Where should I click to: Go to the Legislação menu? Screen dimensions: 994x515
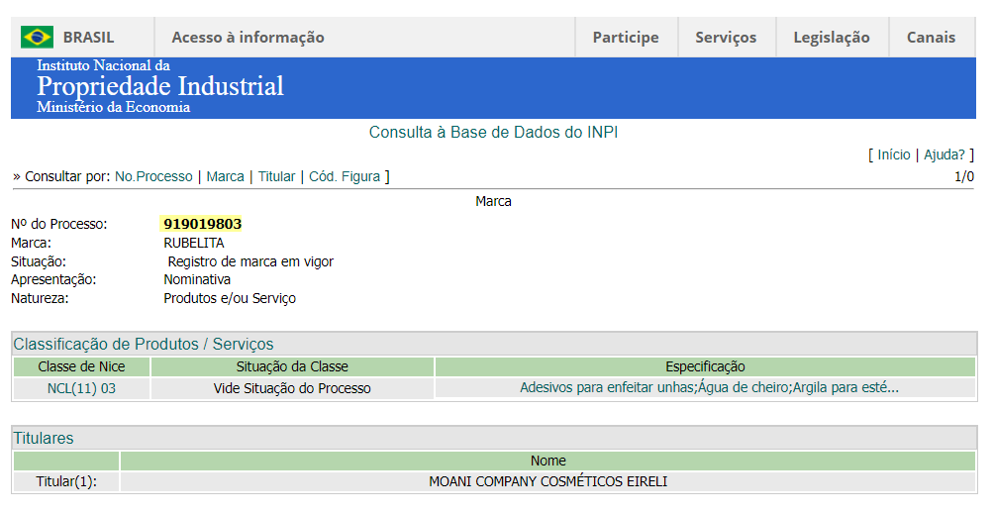click(x=831, y=38)
